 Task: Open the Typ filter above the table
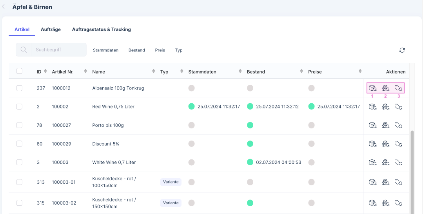click(x=179, y=50)
